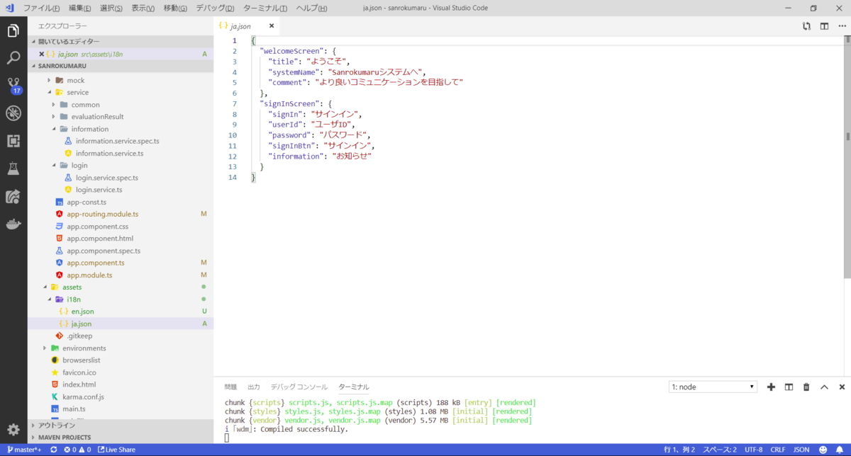Open the Live Share view in activity bar

point(13,196)
